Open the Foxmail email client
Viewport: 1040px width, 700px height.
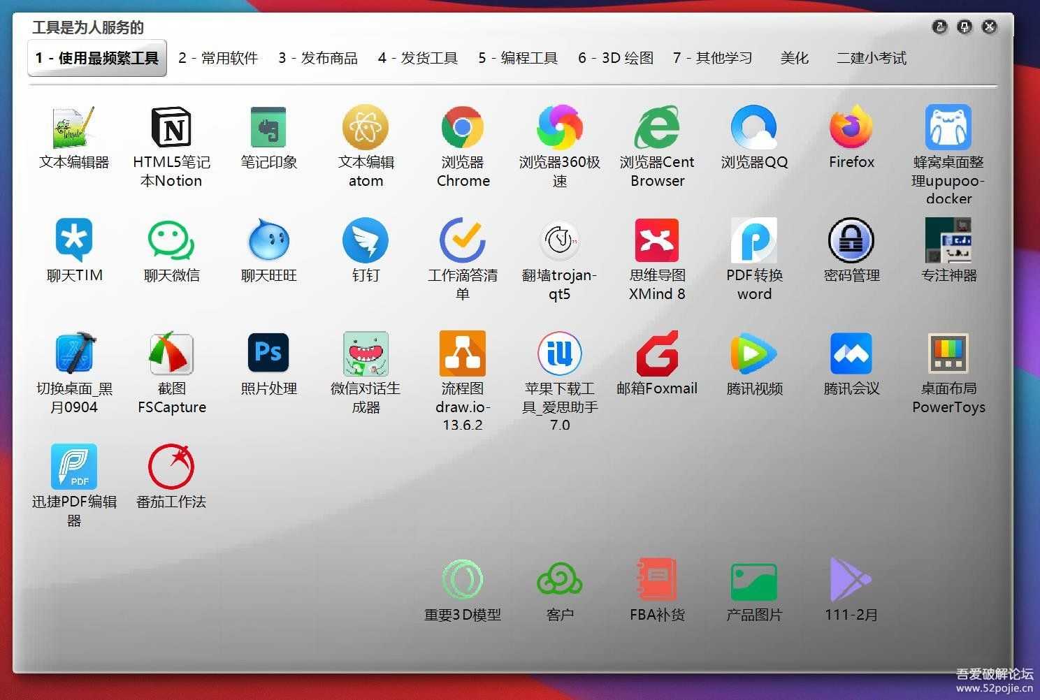pyautogui.click(x=657, y=353)
